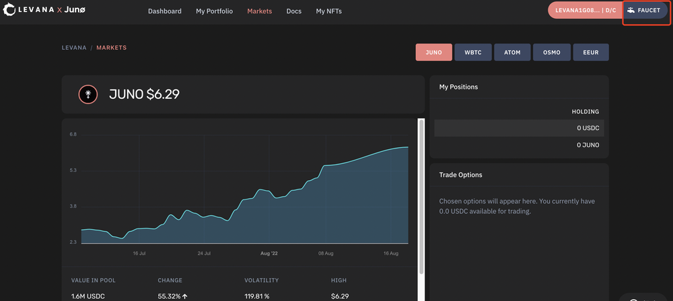Click the 5.3 y-axis label
This screenshot has height=301, width=673.
tap(73, 171)
